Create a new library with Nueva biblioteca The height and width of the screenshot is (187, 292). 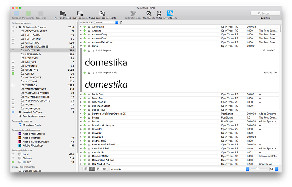(x=63, y=13)
